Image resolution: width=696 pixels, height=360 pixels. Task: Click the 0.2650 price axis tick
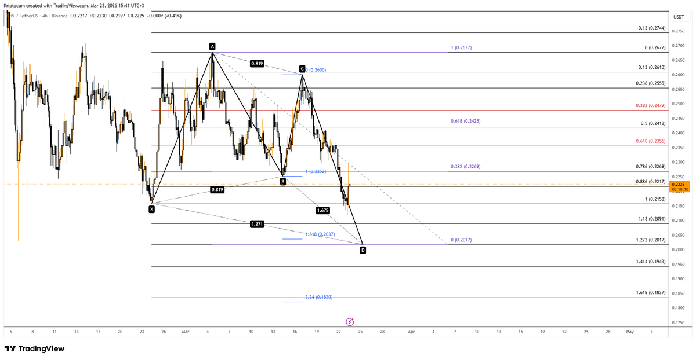680,60
